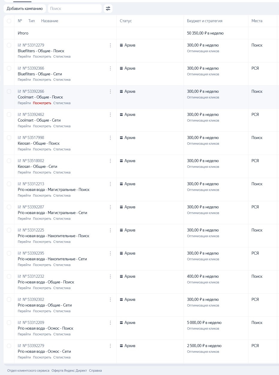The image size is (279, 375).
Task: Check the Prio новая вода - Осмос - Поиск row
Action: click(x=9, y=323)
